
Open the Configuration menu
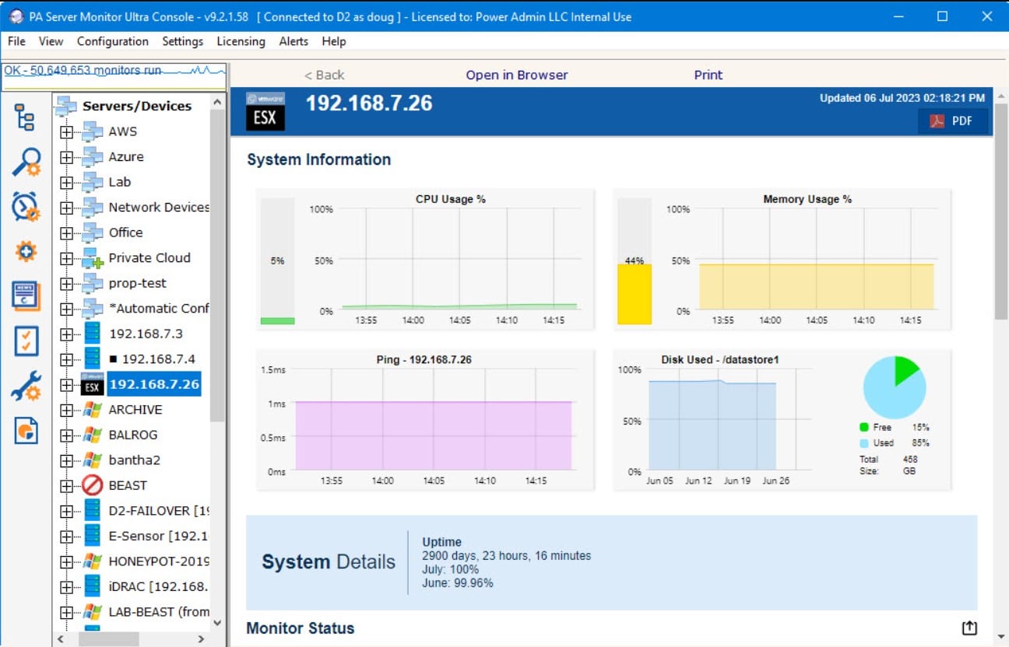click(x=113, y=41)
